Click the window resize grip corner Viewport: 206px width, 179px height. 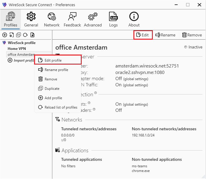(x=203, y=177)
